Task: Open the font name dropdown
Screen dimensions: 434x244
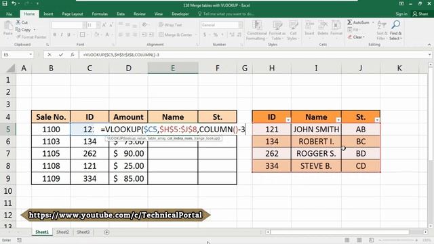Action: pos(84,25)
